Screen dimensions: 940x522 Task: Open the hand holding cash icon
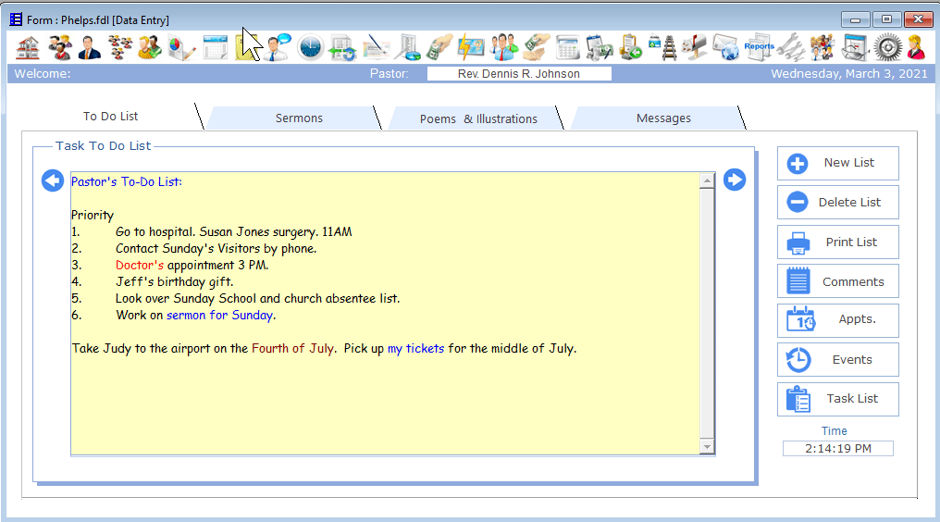439,47
